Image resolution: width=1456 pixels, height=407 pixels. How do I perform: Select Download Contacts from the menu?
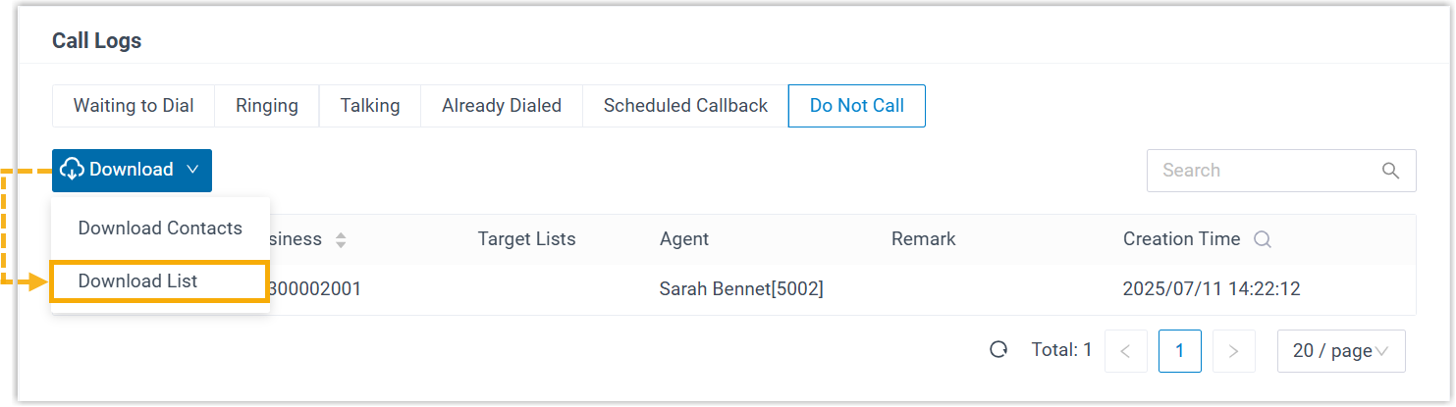coord(160,229)
